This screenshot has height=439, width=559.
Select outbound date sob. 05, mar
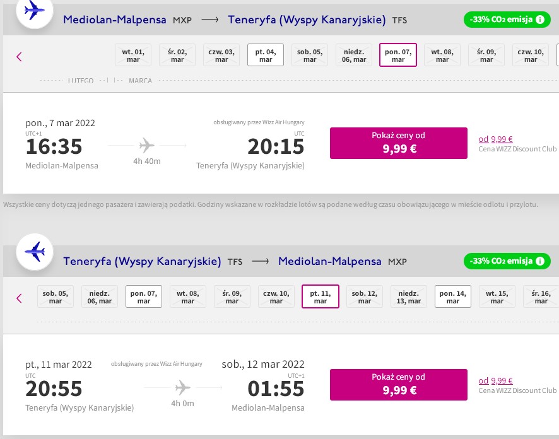pyautogui.click(x=310, y=55)
